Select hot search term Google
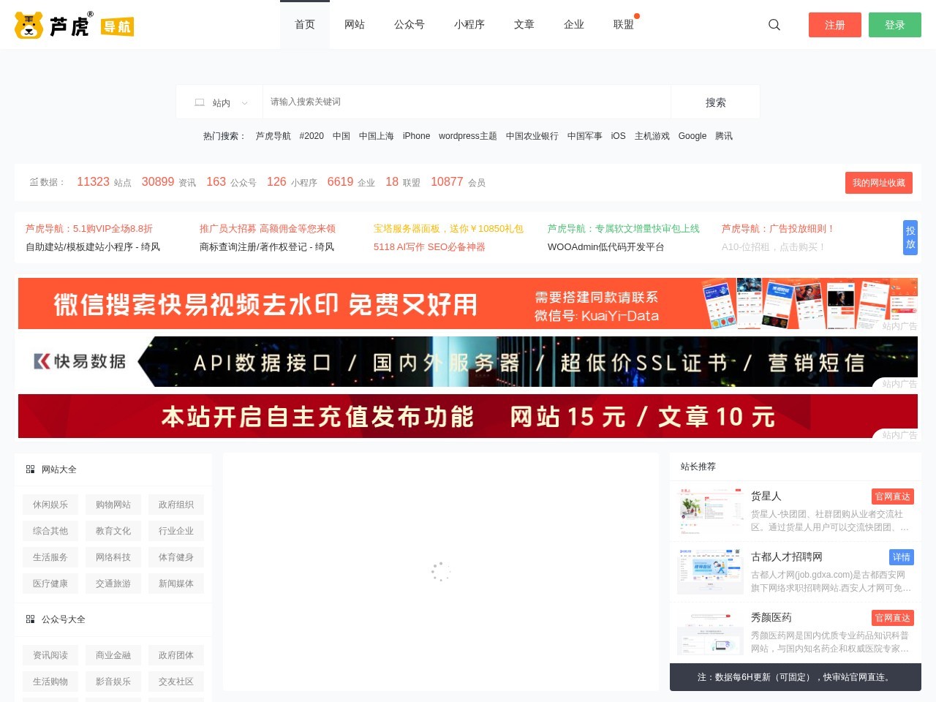This screenshot has width=936, height=702. (692, 136)
